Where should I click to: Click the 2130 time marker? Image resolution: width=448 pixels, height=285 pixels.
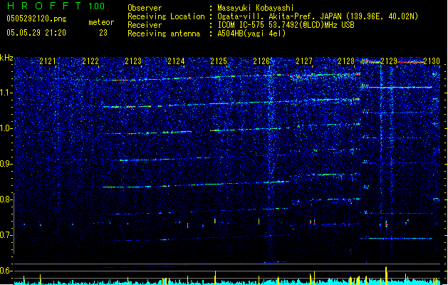click(x=432, y=61)
